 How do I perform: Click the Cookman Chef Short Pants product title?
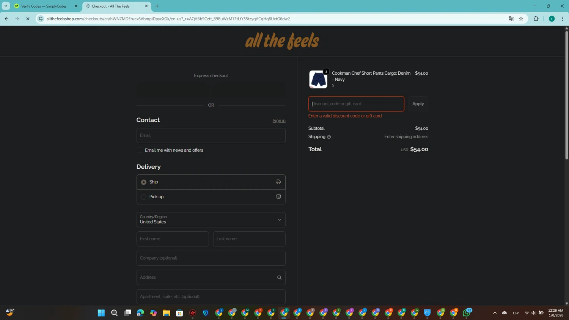click(371, 76)
